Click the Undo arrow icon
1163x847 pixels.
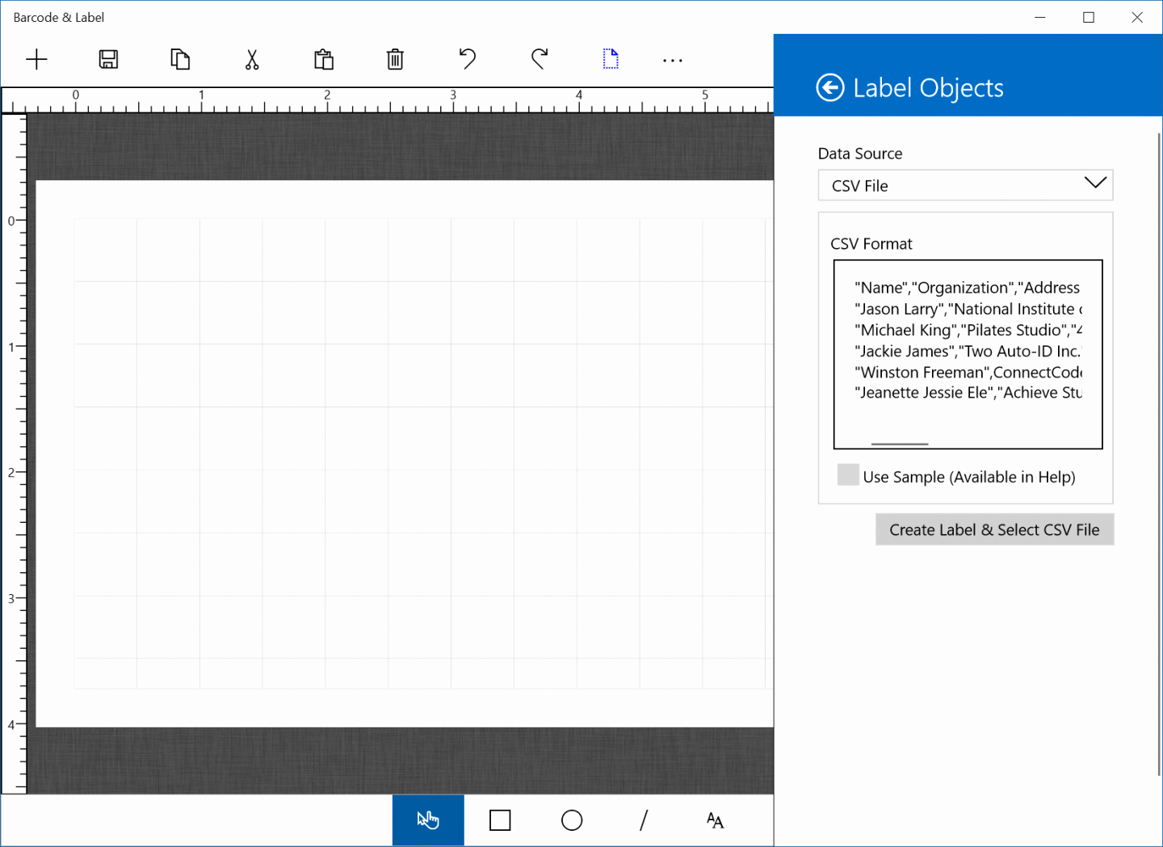(x=467, y=58)
